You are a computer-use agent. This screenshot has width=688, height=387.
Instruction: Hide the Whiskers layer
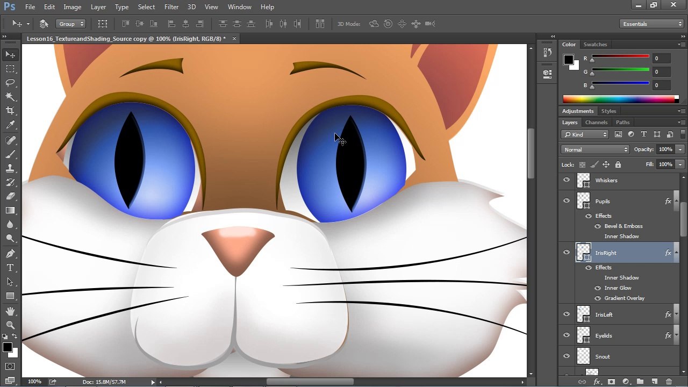567,180
